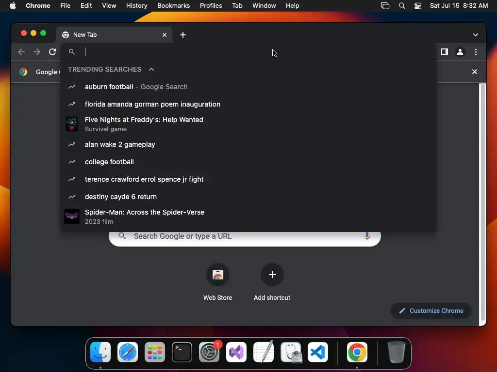Open the Trash from the Dock
Image resolution: width=497 pixels, height=372 pixels.
point(396,352)
